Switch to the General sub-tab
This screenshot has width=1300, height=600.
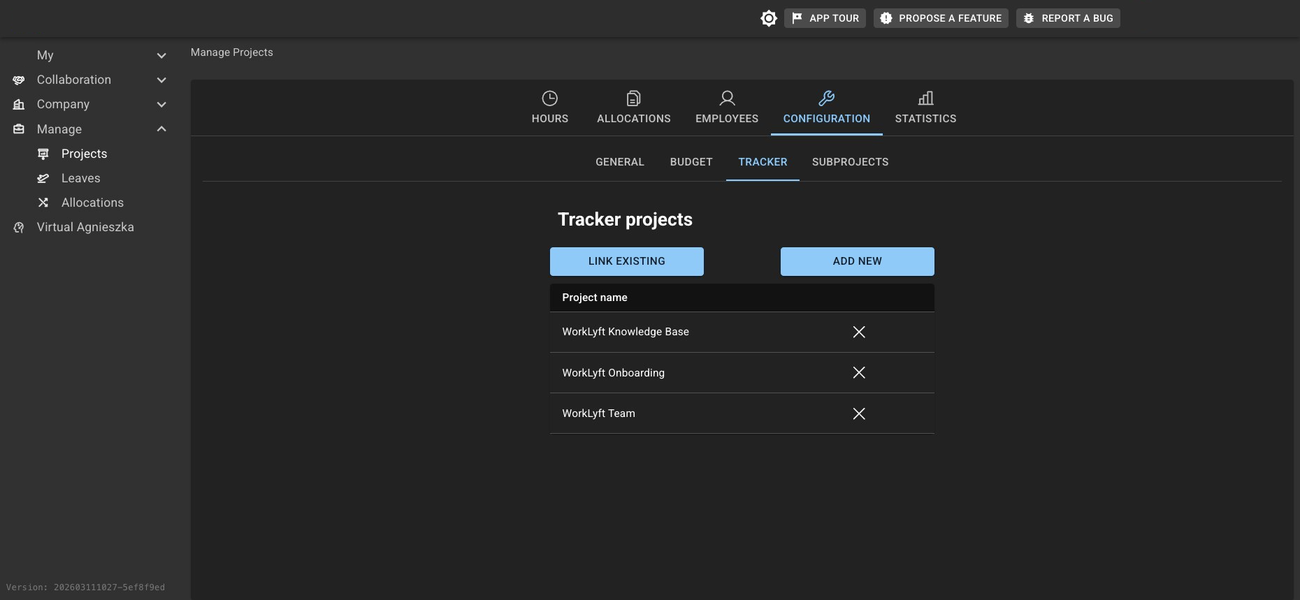[x=619, y=162]
